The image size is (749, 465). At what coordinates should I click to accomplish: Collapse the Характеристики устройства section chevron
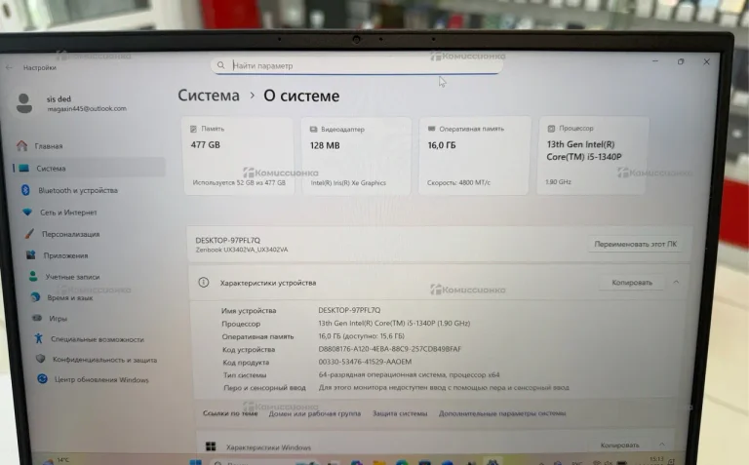pos(676,283)
